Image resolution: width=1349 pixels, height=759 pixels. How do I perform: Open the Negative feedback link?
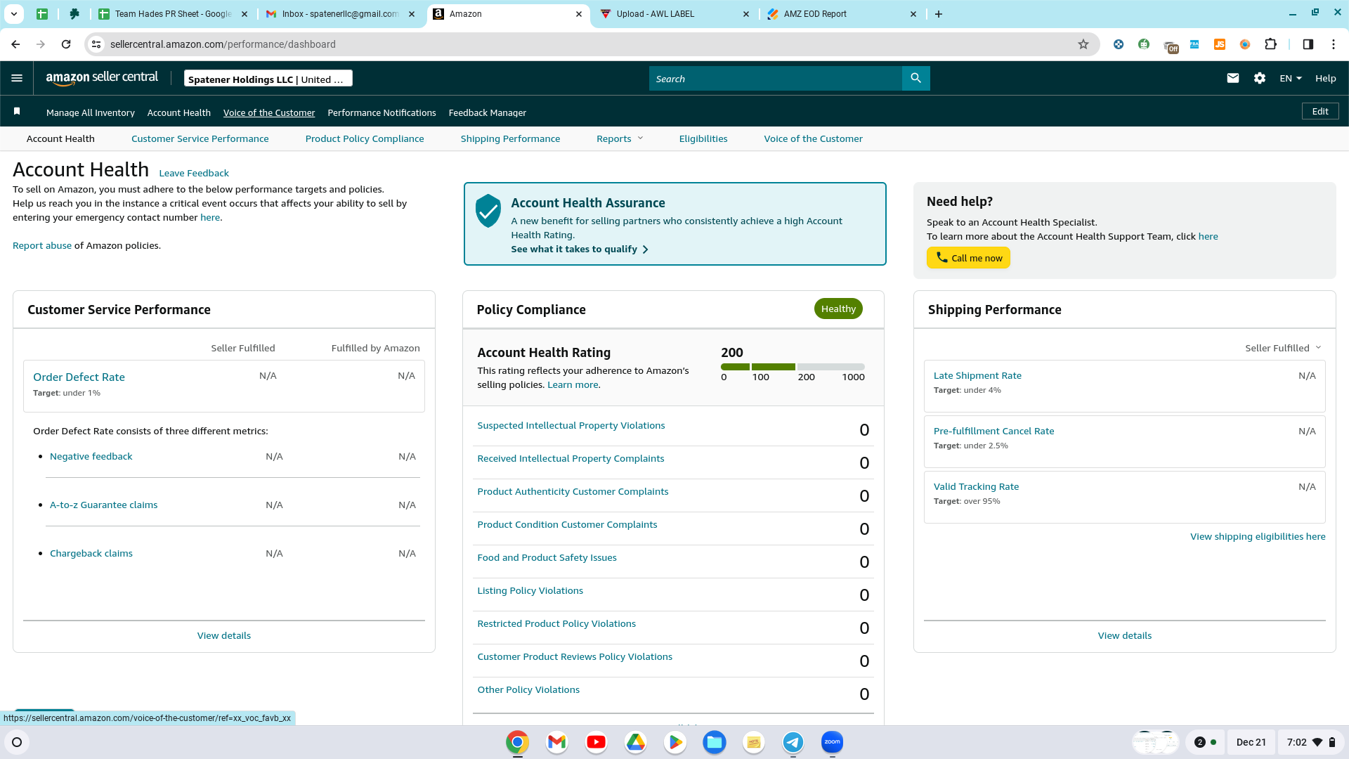[x=91, y=457]
